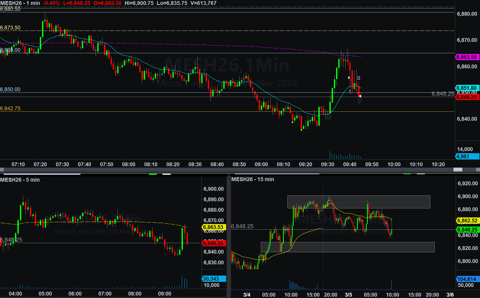Click the green 6,848.25 tag on 15 min axis

tap(468, 230)
